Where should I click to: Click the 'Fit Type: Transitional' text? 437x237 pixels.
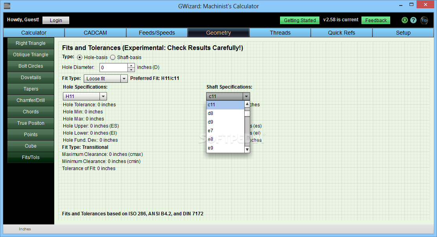point(85,147)
